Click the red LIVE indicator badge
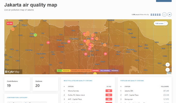Viewport: 176px width, 103px height. pyautogui.click(x=10, y=23)
